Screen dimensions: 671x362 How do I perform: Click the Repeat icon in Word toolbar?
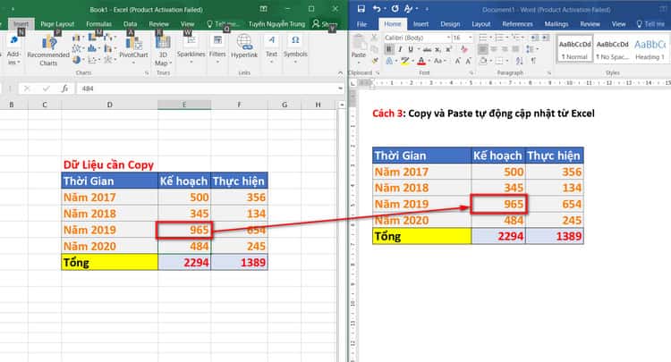point(395,9)
